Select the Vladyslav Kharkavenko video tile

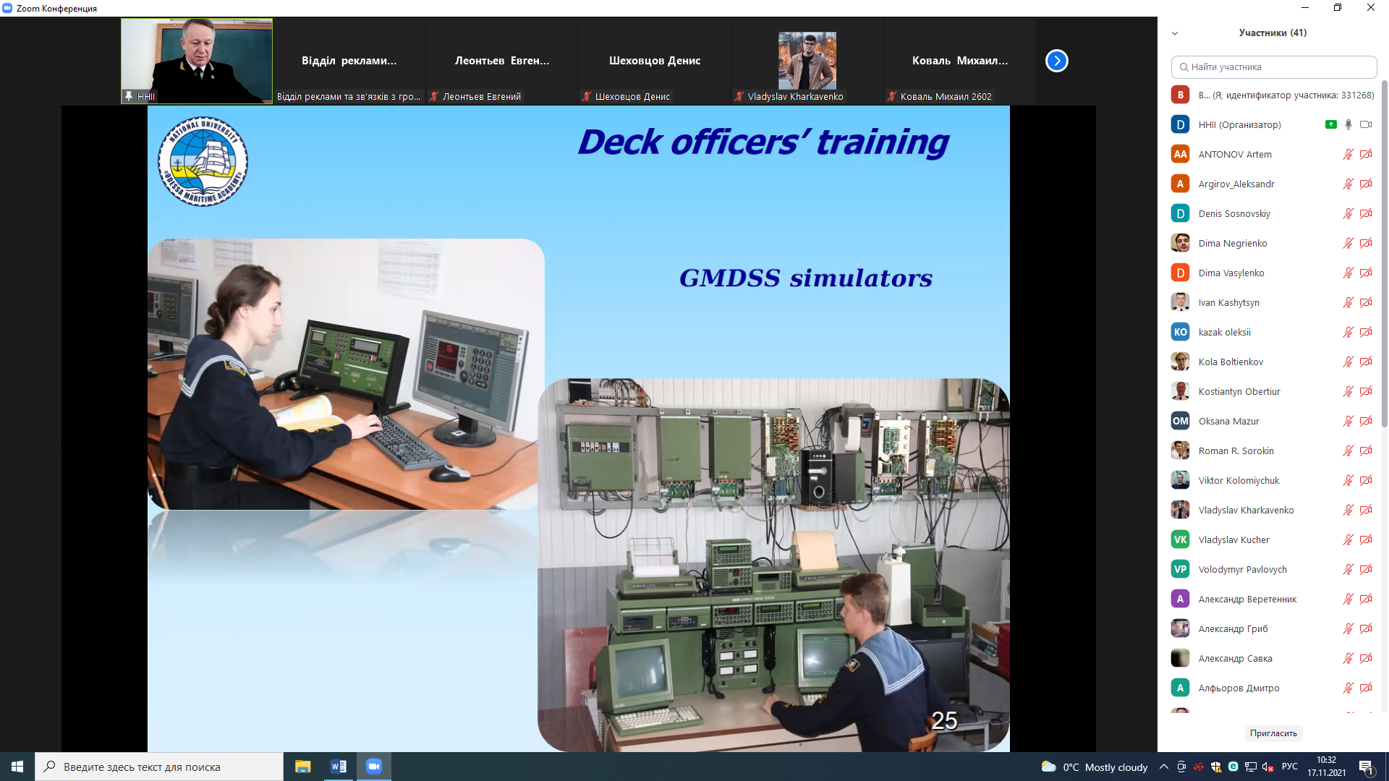point(807,61)
